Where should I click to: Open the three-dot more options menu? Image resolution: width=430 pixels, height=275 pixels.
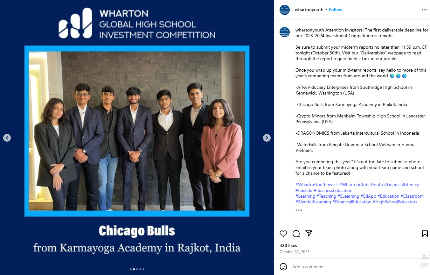pyautogui.click(x=424, y=10)
